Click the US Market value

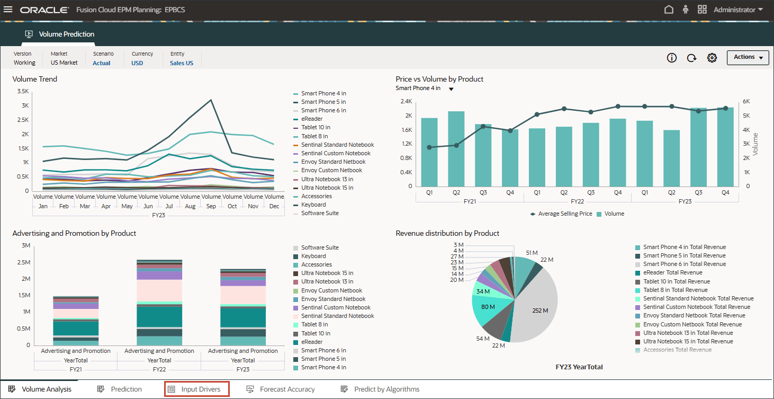pyautogui.click(x=64, y=63)
